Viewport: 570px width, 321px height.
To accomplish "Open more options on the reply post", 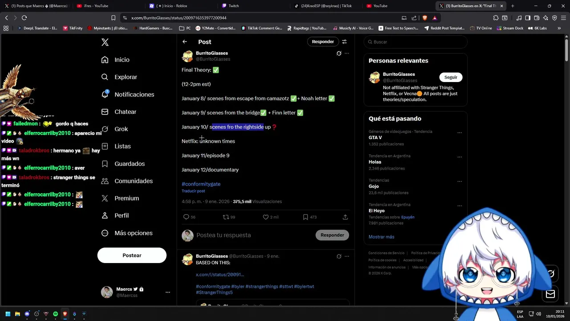I will (x=347, y=256).
